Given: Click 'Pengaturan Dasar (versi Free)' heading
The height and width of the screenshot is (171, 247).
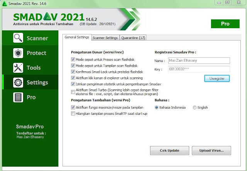Looking at the screenshot, I should click(97, 52).
